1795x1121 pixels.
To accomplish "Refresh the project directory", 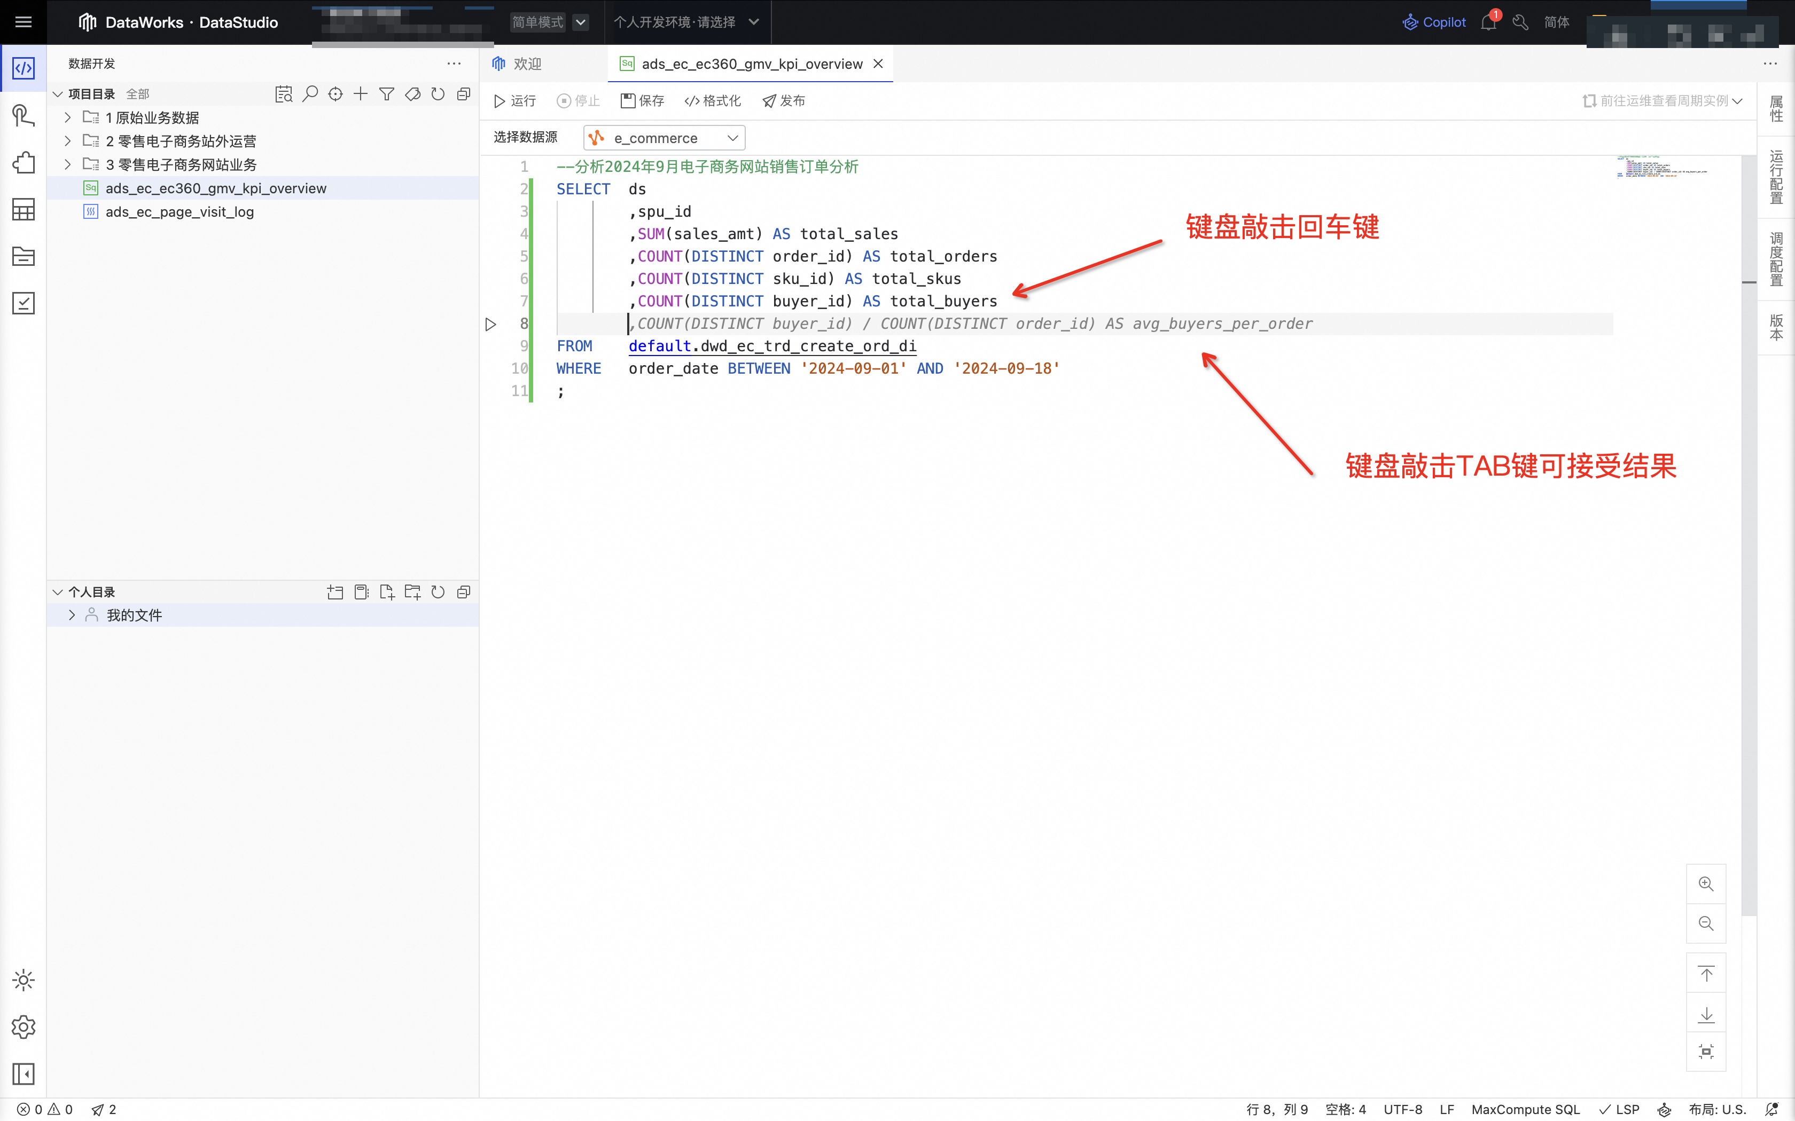I will 438,94.
